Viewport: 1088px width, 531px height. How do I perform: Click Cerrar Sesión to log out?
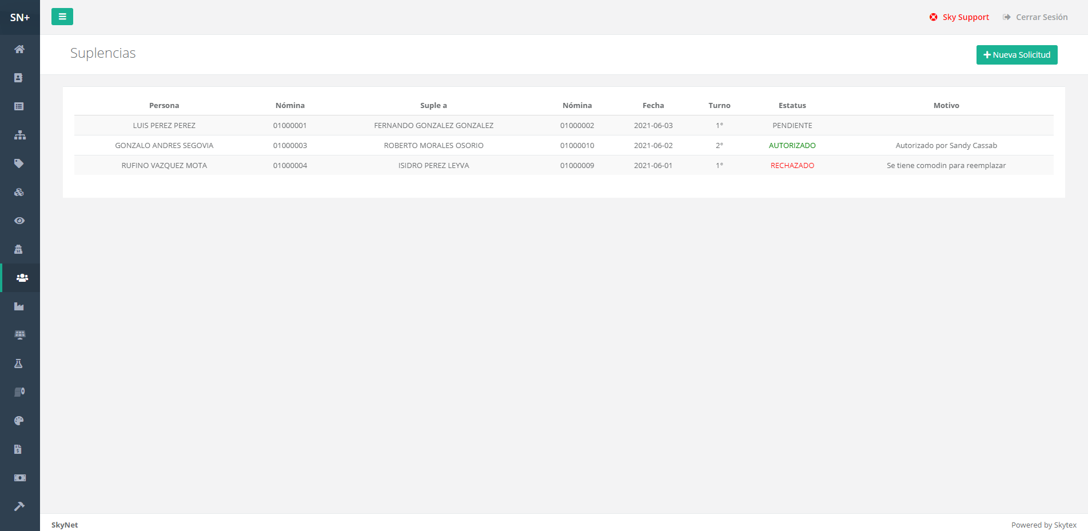coord(1035,17)
